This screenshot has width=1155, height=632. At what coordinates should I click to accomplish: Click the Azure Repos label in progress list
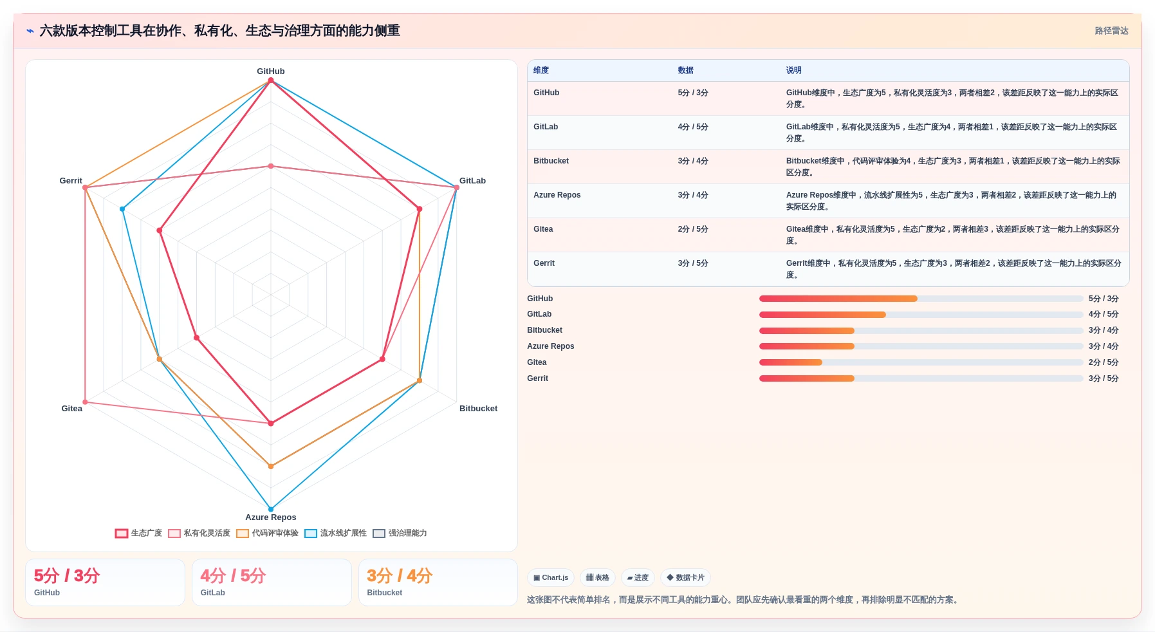(550, 346)
